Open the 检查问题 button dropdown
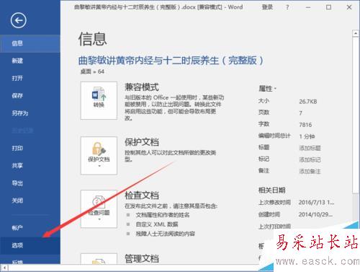The image size is (360, 272). 99,209
